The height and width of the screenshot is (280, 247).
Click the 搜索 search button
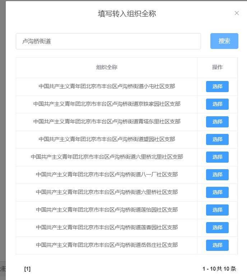[224, 41]
